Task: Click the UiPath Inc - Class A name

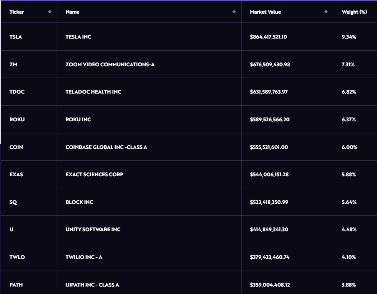Action: coord(92,285)
